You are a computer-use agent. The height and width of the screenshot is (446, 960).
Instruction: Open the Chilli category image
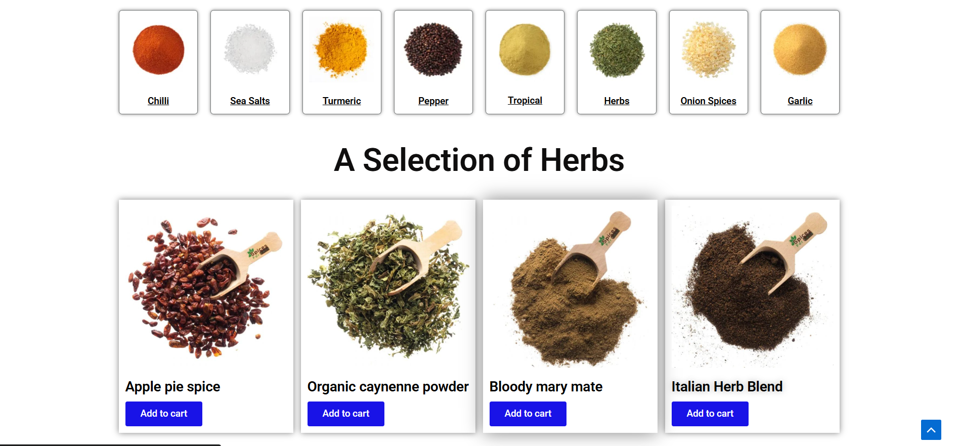[158, 50]
